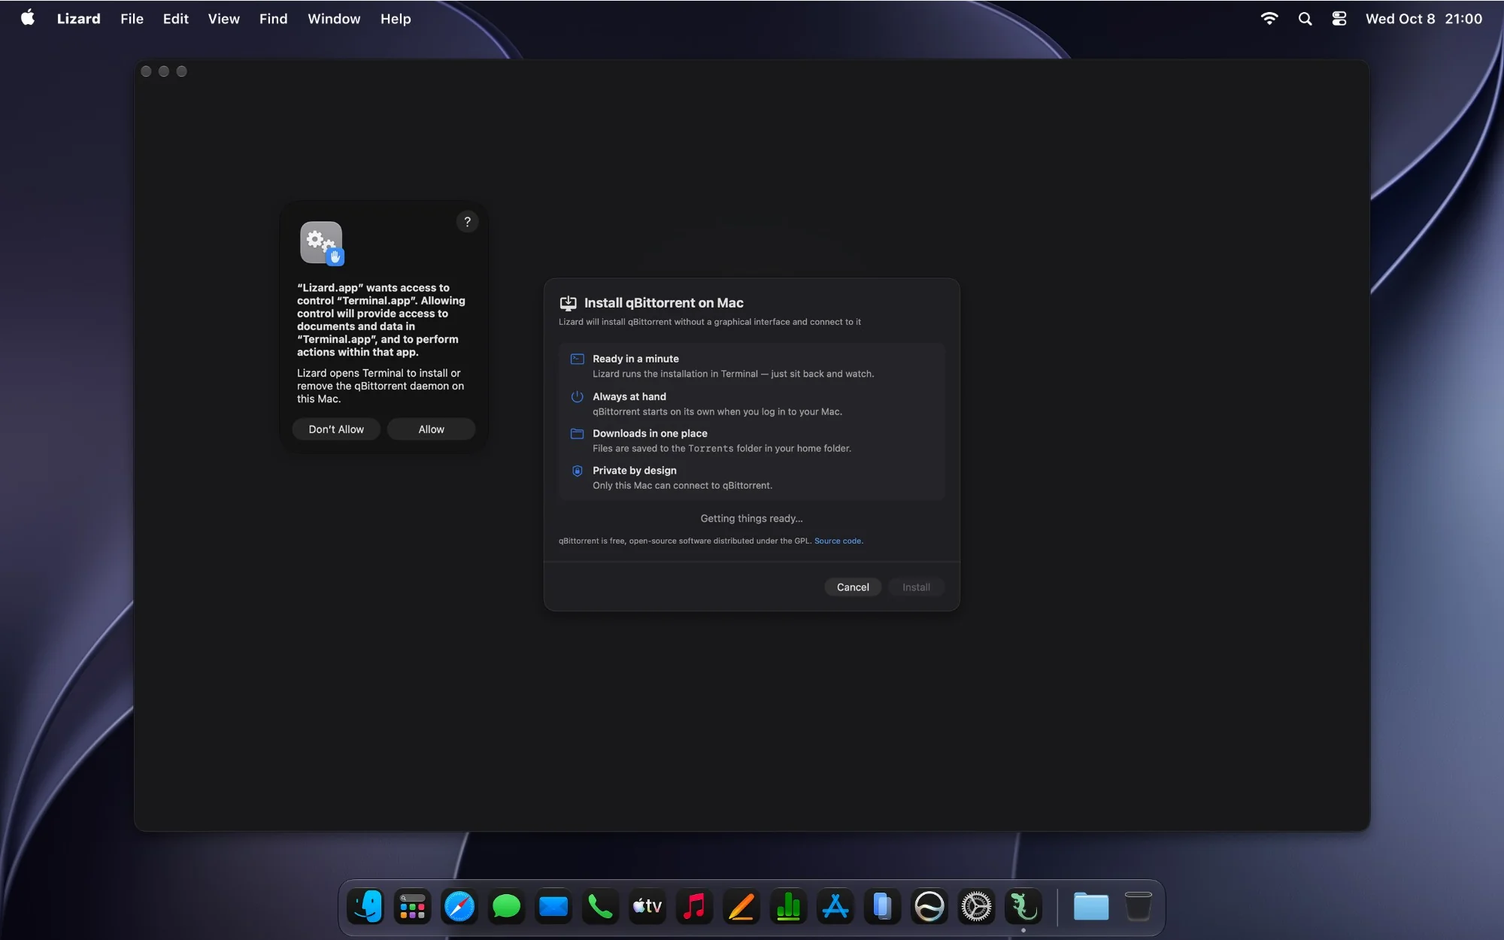Viewport: 1504px width, 940px height.
Task: Open the Lizard application menu
Action: point(78,19)
